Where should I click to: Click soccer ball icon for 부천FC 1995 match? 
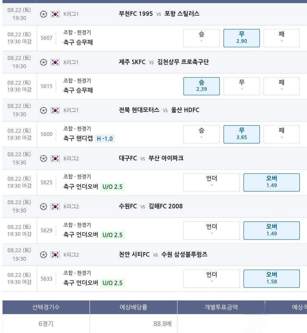tap(43, 14)
